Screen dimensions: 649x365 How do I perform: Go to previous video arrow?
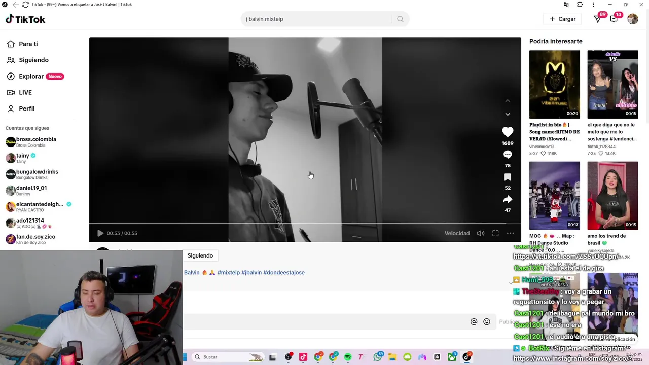508,101
